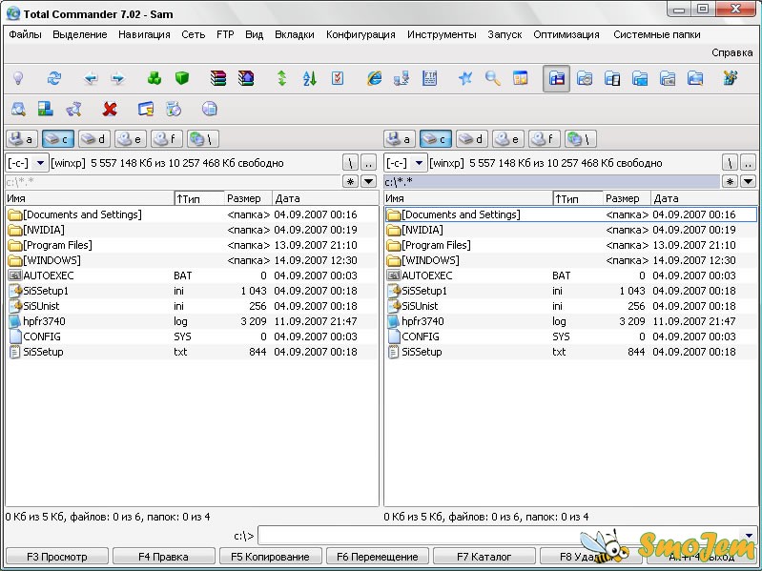
Task: Open file search magnifier icon
Action: [x=493, y=78]
